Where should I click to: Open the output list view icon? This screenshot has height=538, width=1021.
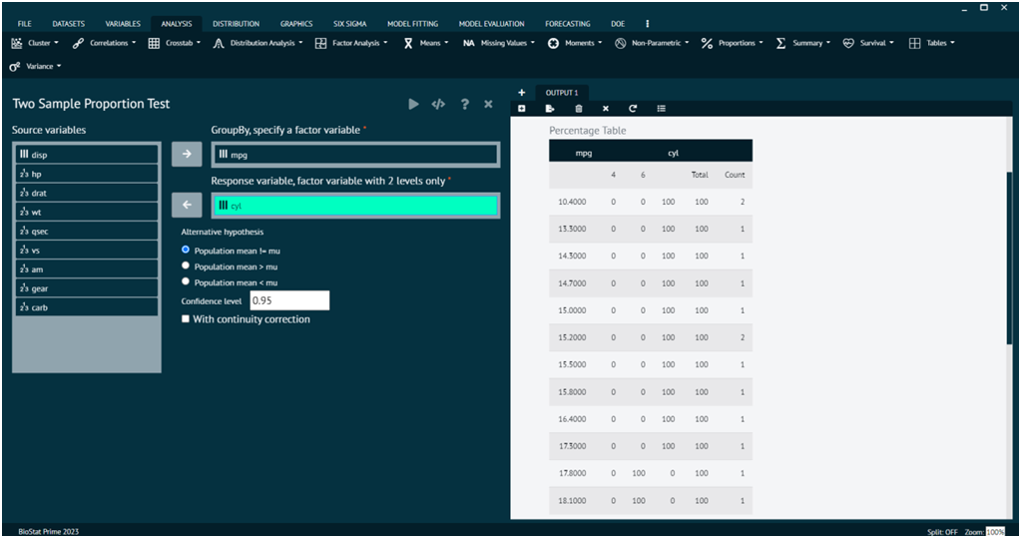[x=661, y=108]
